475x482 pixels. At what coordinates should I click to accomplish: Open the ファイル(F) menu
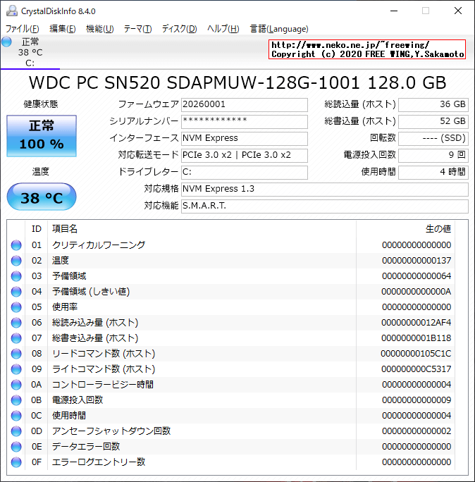pyautogui.click(x=23, y=29)
